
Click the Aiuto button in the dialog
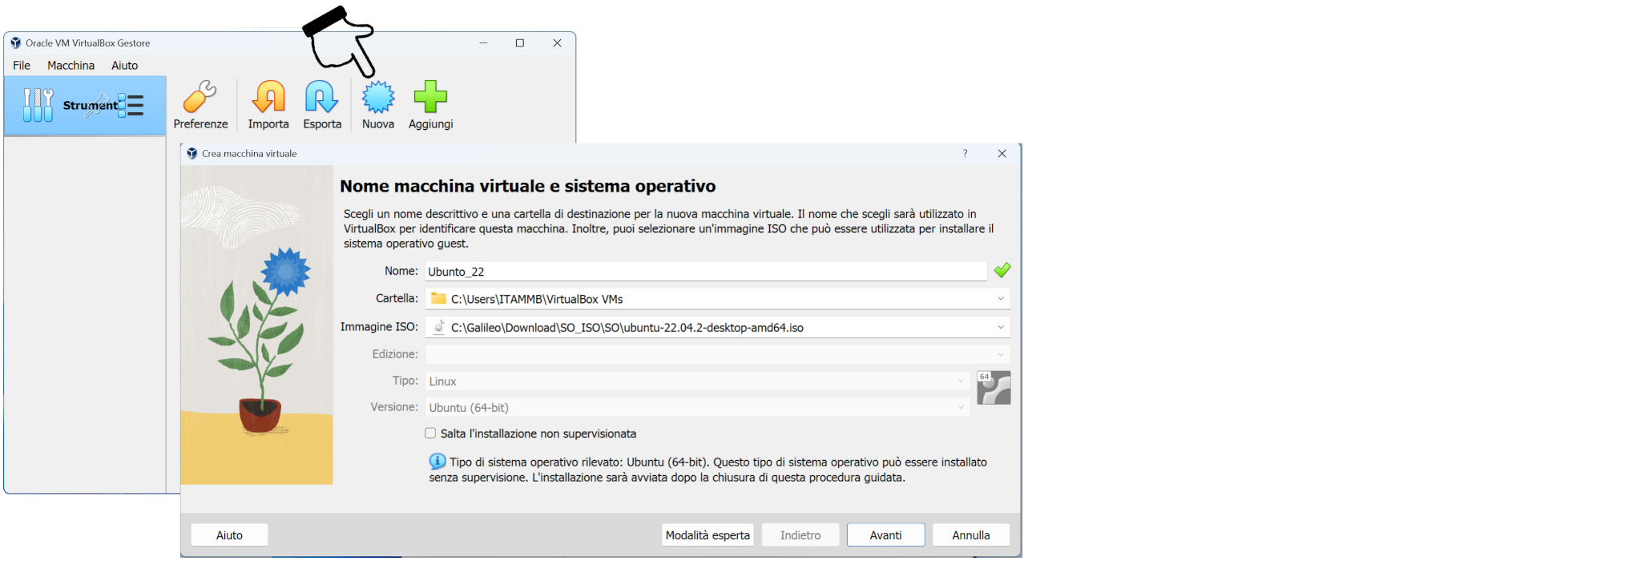click(229, 535)
